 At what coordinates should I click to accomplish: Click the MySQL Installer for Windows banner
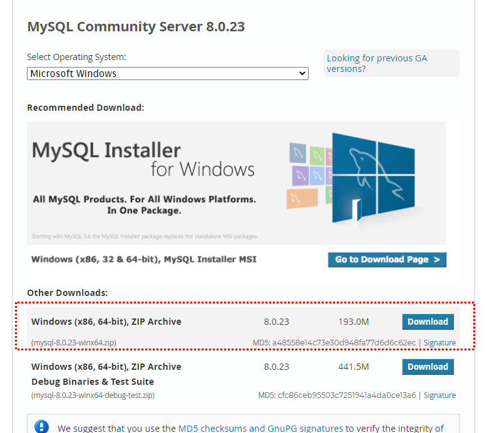[236, 183]
